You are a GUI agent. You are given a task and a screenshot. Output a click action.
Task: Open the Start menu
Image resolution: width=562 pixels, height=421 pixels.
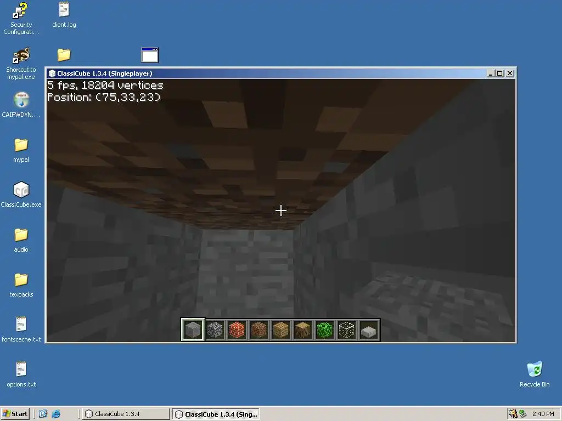(x=15, y=414)
